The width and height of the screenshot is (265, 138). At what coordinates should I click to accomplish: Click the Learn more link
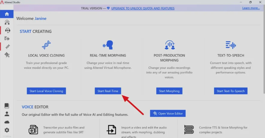click(251, 8)
